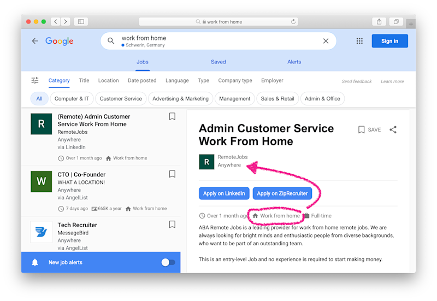
Task: Open the Google apps grid
Action: coord(359,41)
